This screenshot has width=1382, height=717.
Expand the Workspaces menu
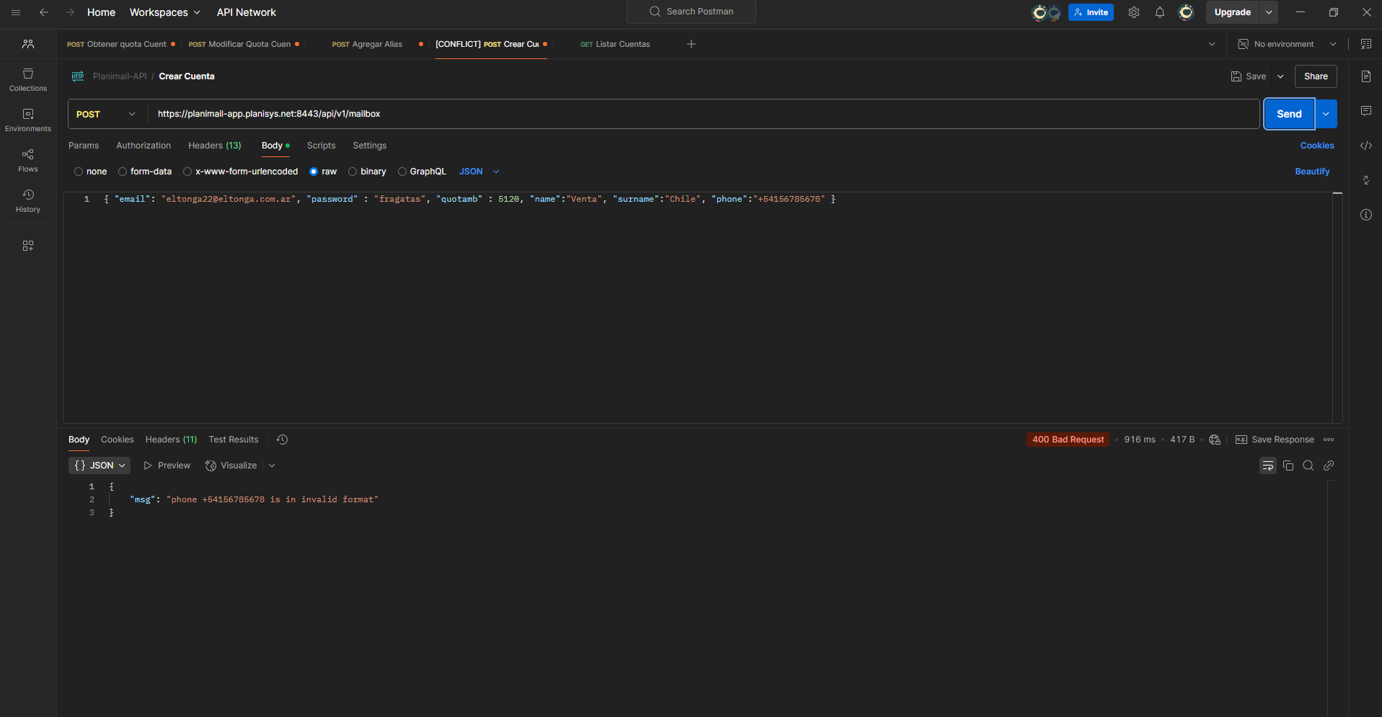tap(165, 12)
